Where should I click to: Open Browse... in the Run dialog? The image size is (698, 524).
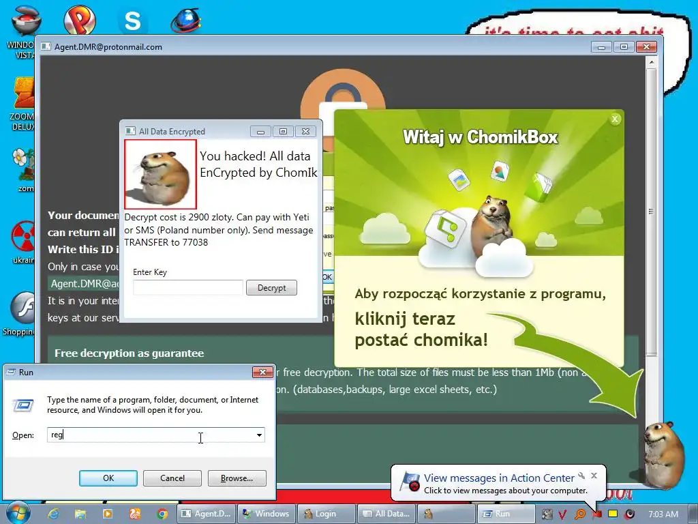pos(237,478)
